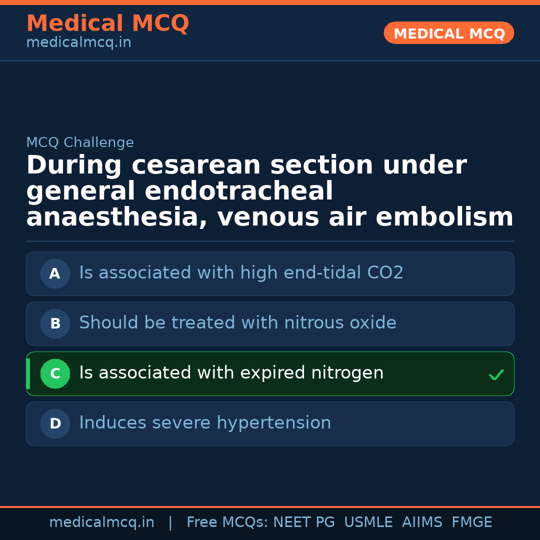Select 'Induces severe hypertension' option
540x540 pixels.
click(205, 423)
